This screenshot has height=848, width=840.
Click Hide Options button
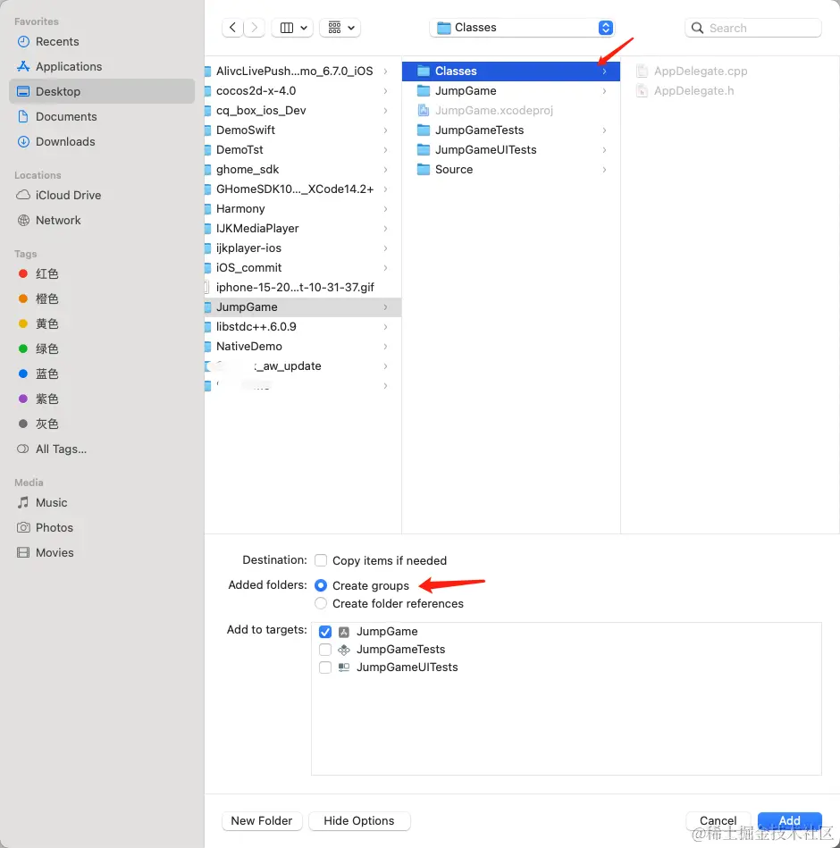(x=359, y=821)
